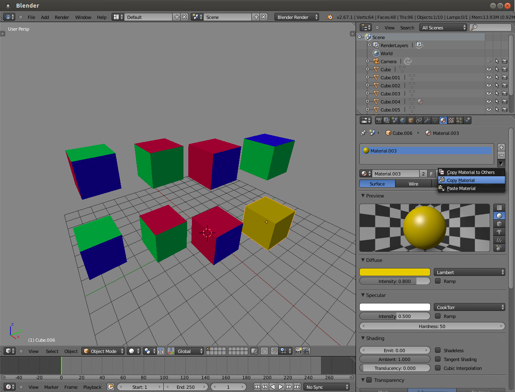Open the Particles properties tab
515x392 pixels.
point(459,120)
